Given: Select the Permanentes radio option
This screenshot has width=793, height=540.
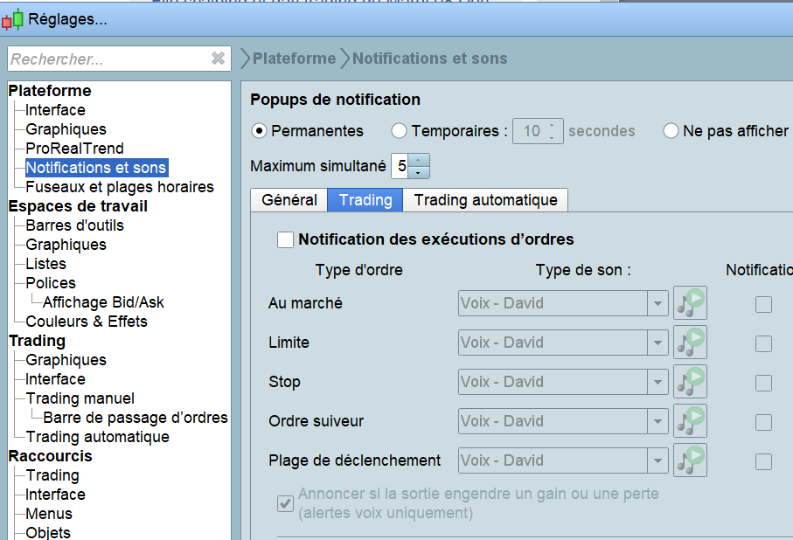Looking at the screenshot, I should (x=259, y=131).
